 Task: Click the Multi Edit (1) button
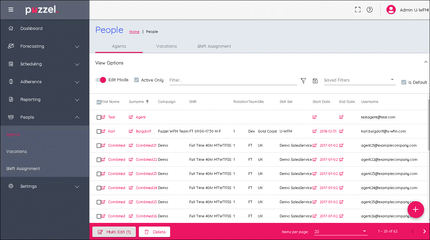[x=114, y=232]
